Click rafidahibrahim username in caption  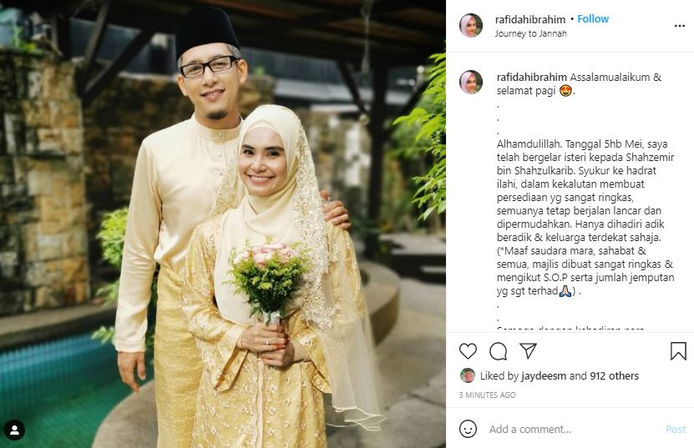coord(531,77)
